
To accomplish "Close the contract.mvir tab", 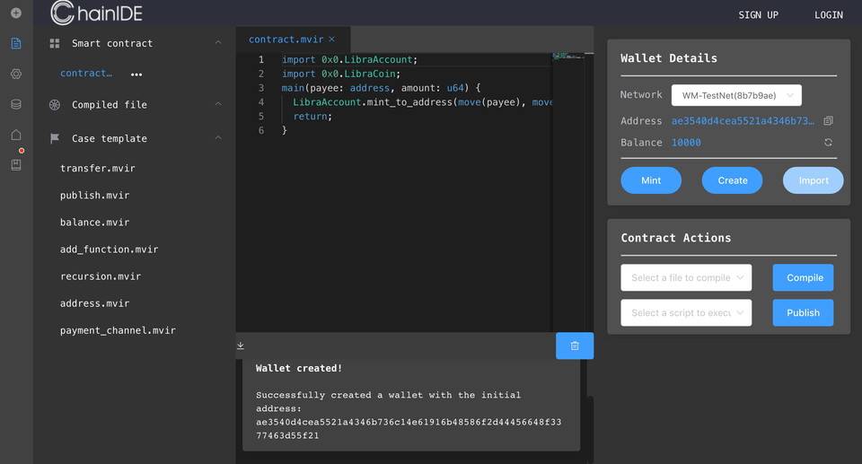I will [331, 39].
